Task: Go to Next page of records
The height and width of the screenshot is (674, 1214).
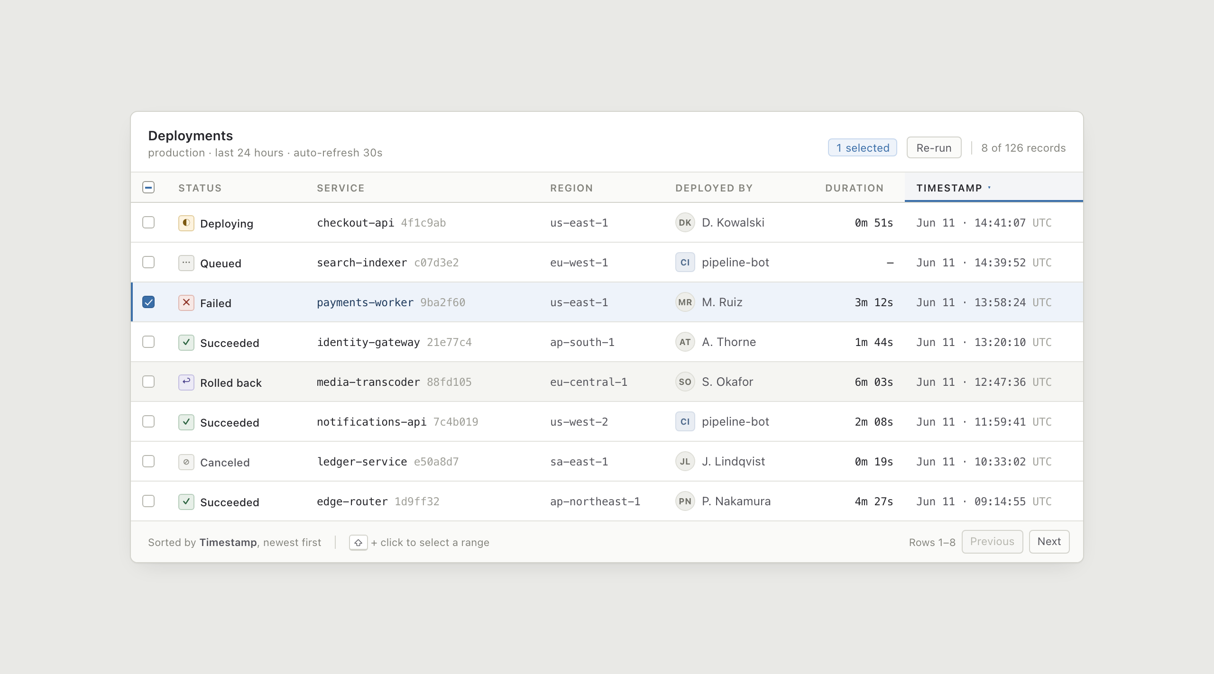Action: [1049, 542]
